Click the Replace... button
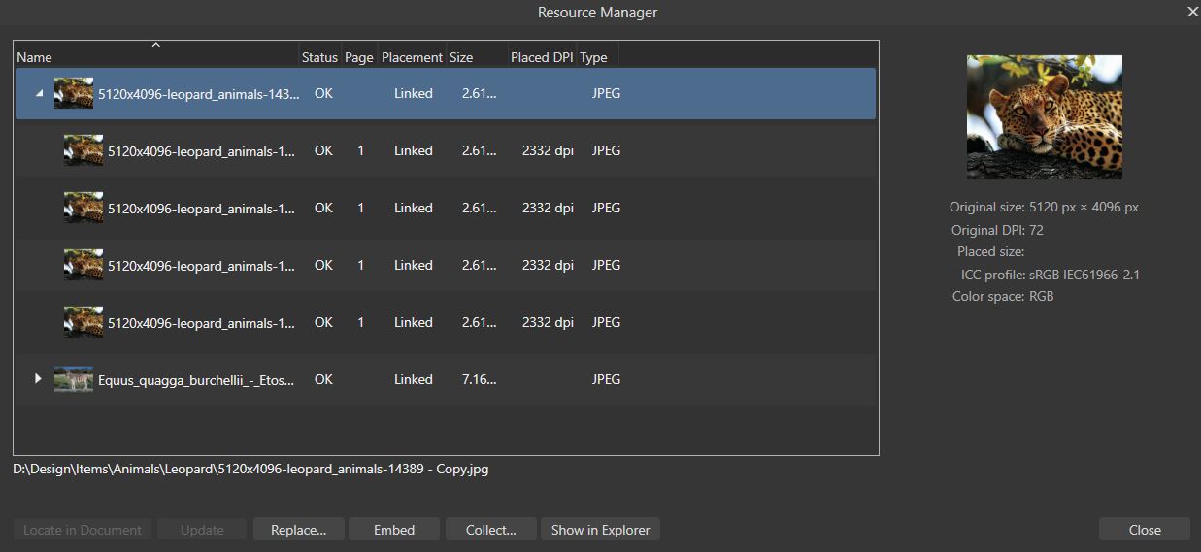 click(298, 530)
